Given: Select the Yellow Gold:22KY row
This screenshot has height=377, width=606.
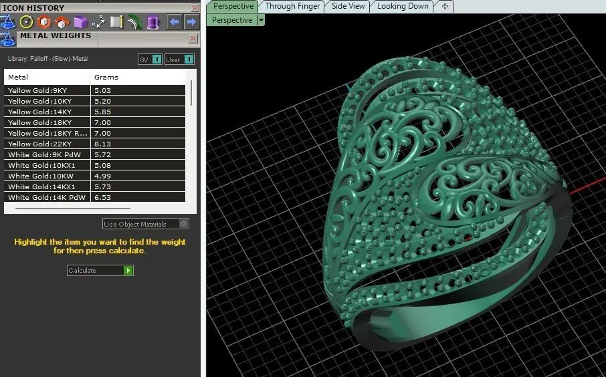Looking at the screenshot, I should (95, 144).
